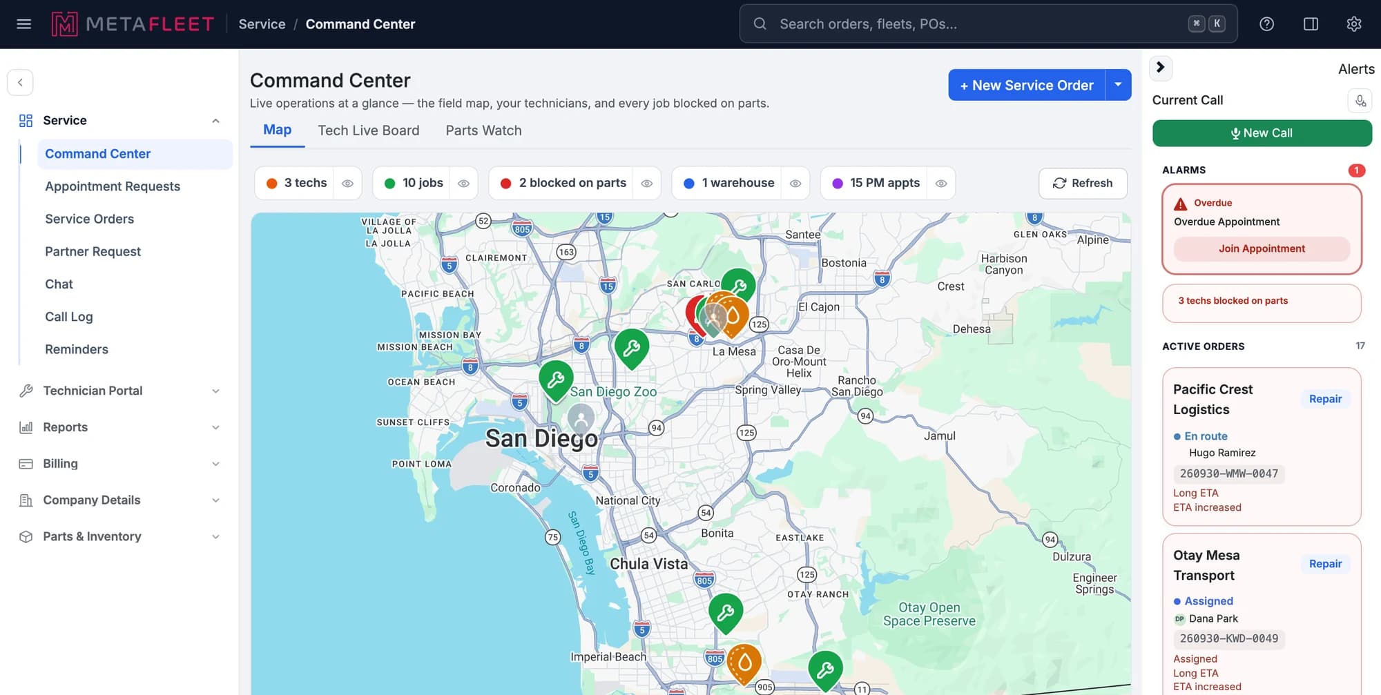The image size is (1381, 695).
Task: Collapse the Service sidebar section
Action: [215, 121]
